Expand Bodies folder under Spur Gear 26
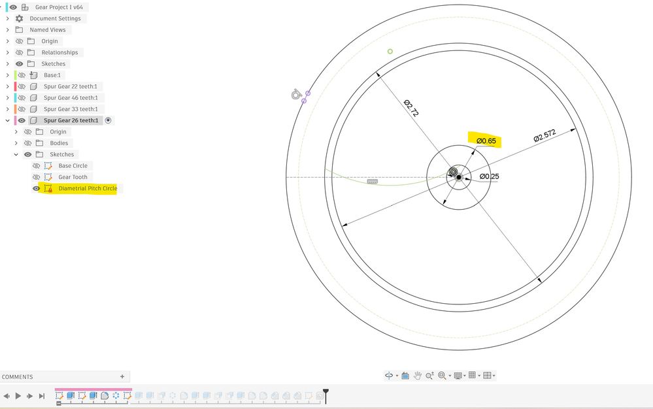Viewport: 653px width, 409px height. (x=16, y=143)
